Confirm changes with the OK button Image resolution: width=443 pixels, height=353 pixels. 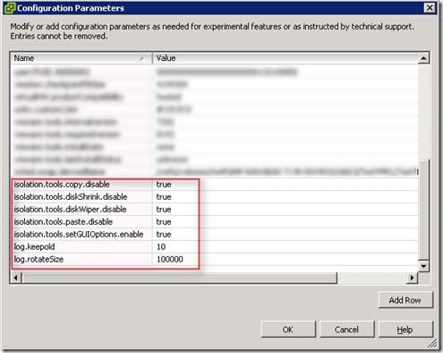click(288, 330)
